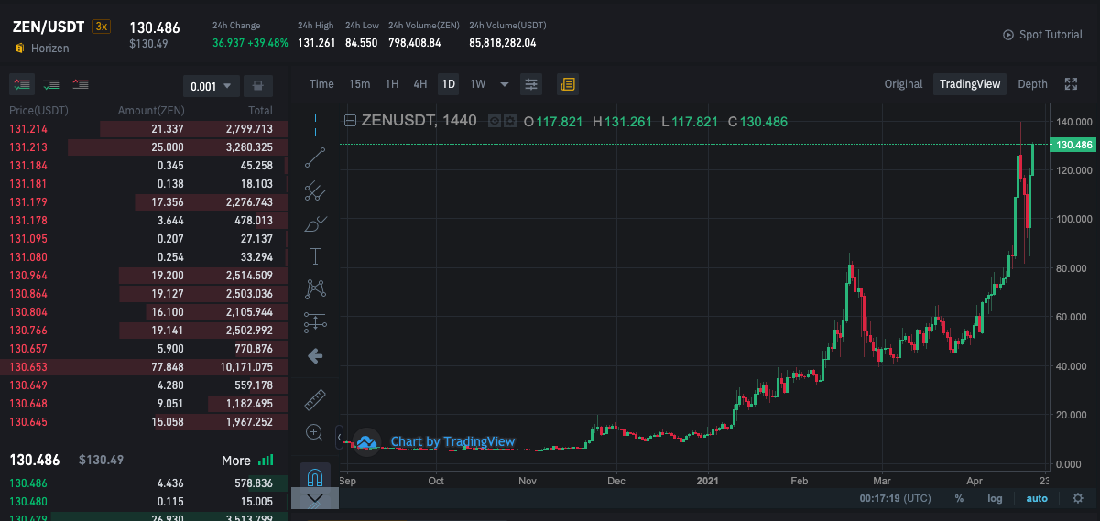Click the back arrow in drawing toolbar
1100x521 pixels.
(x=315, y=355)
